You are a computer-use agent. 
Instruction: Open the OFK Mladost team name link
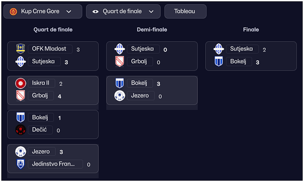point(49,49)
